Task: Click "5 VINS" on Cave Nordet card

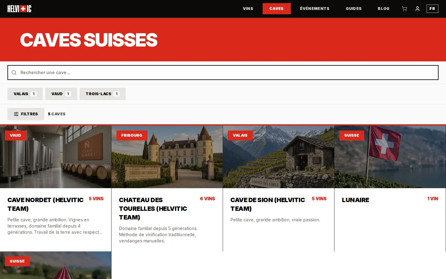Action: point(96,199)
